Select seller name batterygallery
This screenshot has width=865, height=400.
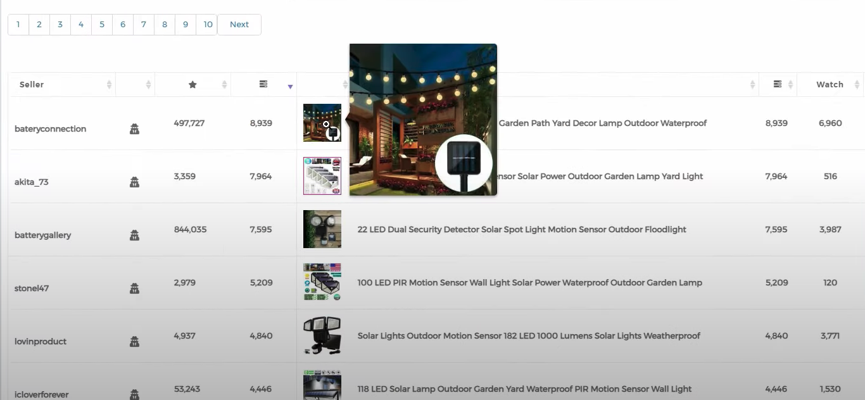pyautogui.click(x=43, y=235)
